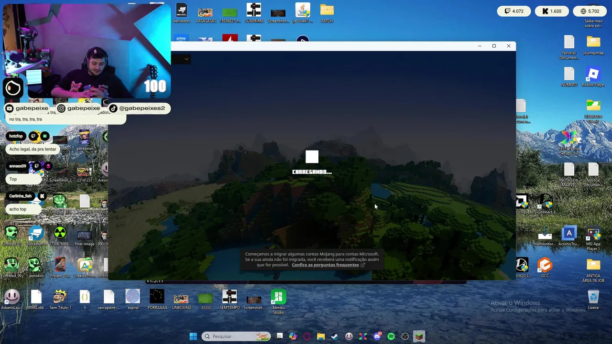Select the SUAPRIMA desktop file
The image size is (612, 344).
(254, 13)
